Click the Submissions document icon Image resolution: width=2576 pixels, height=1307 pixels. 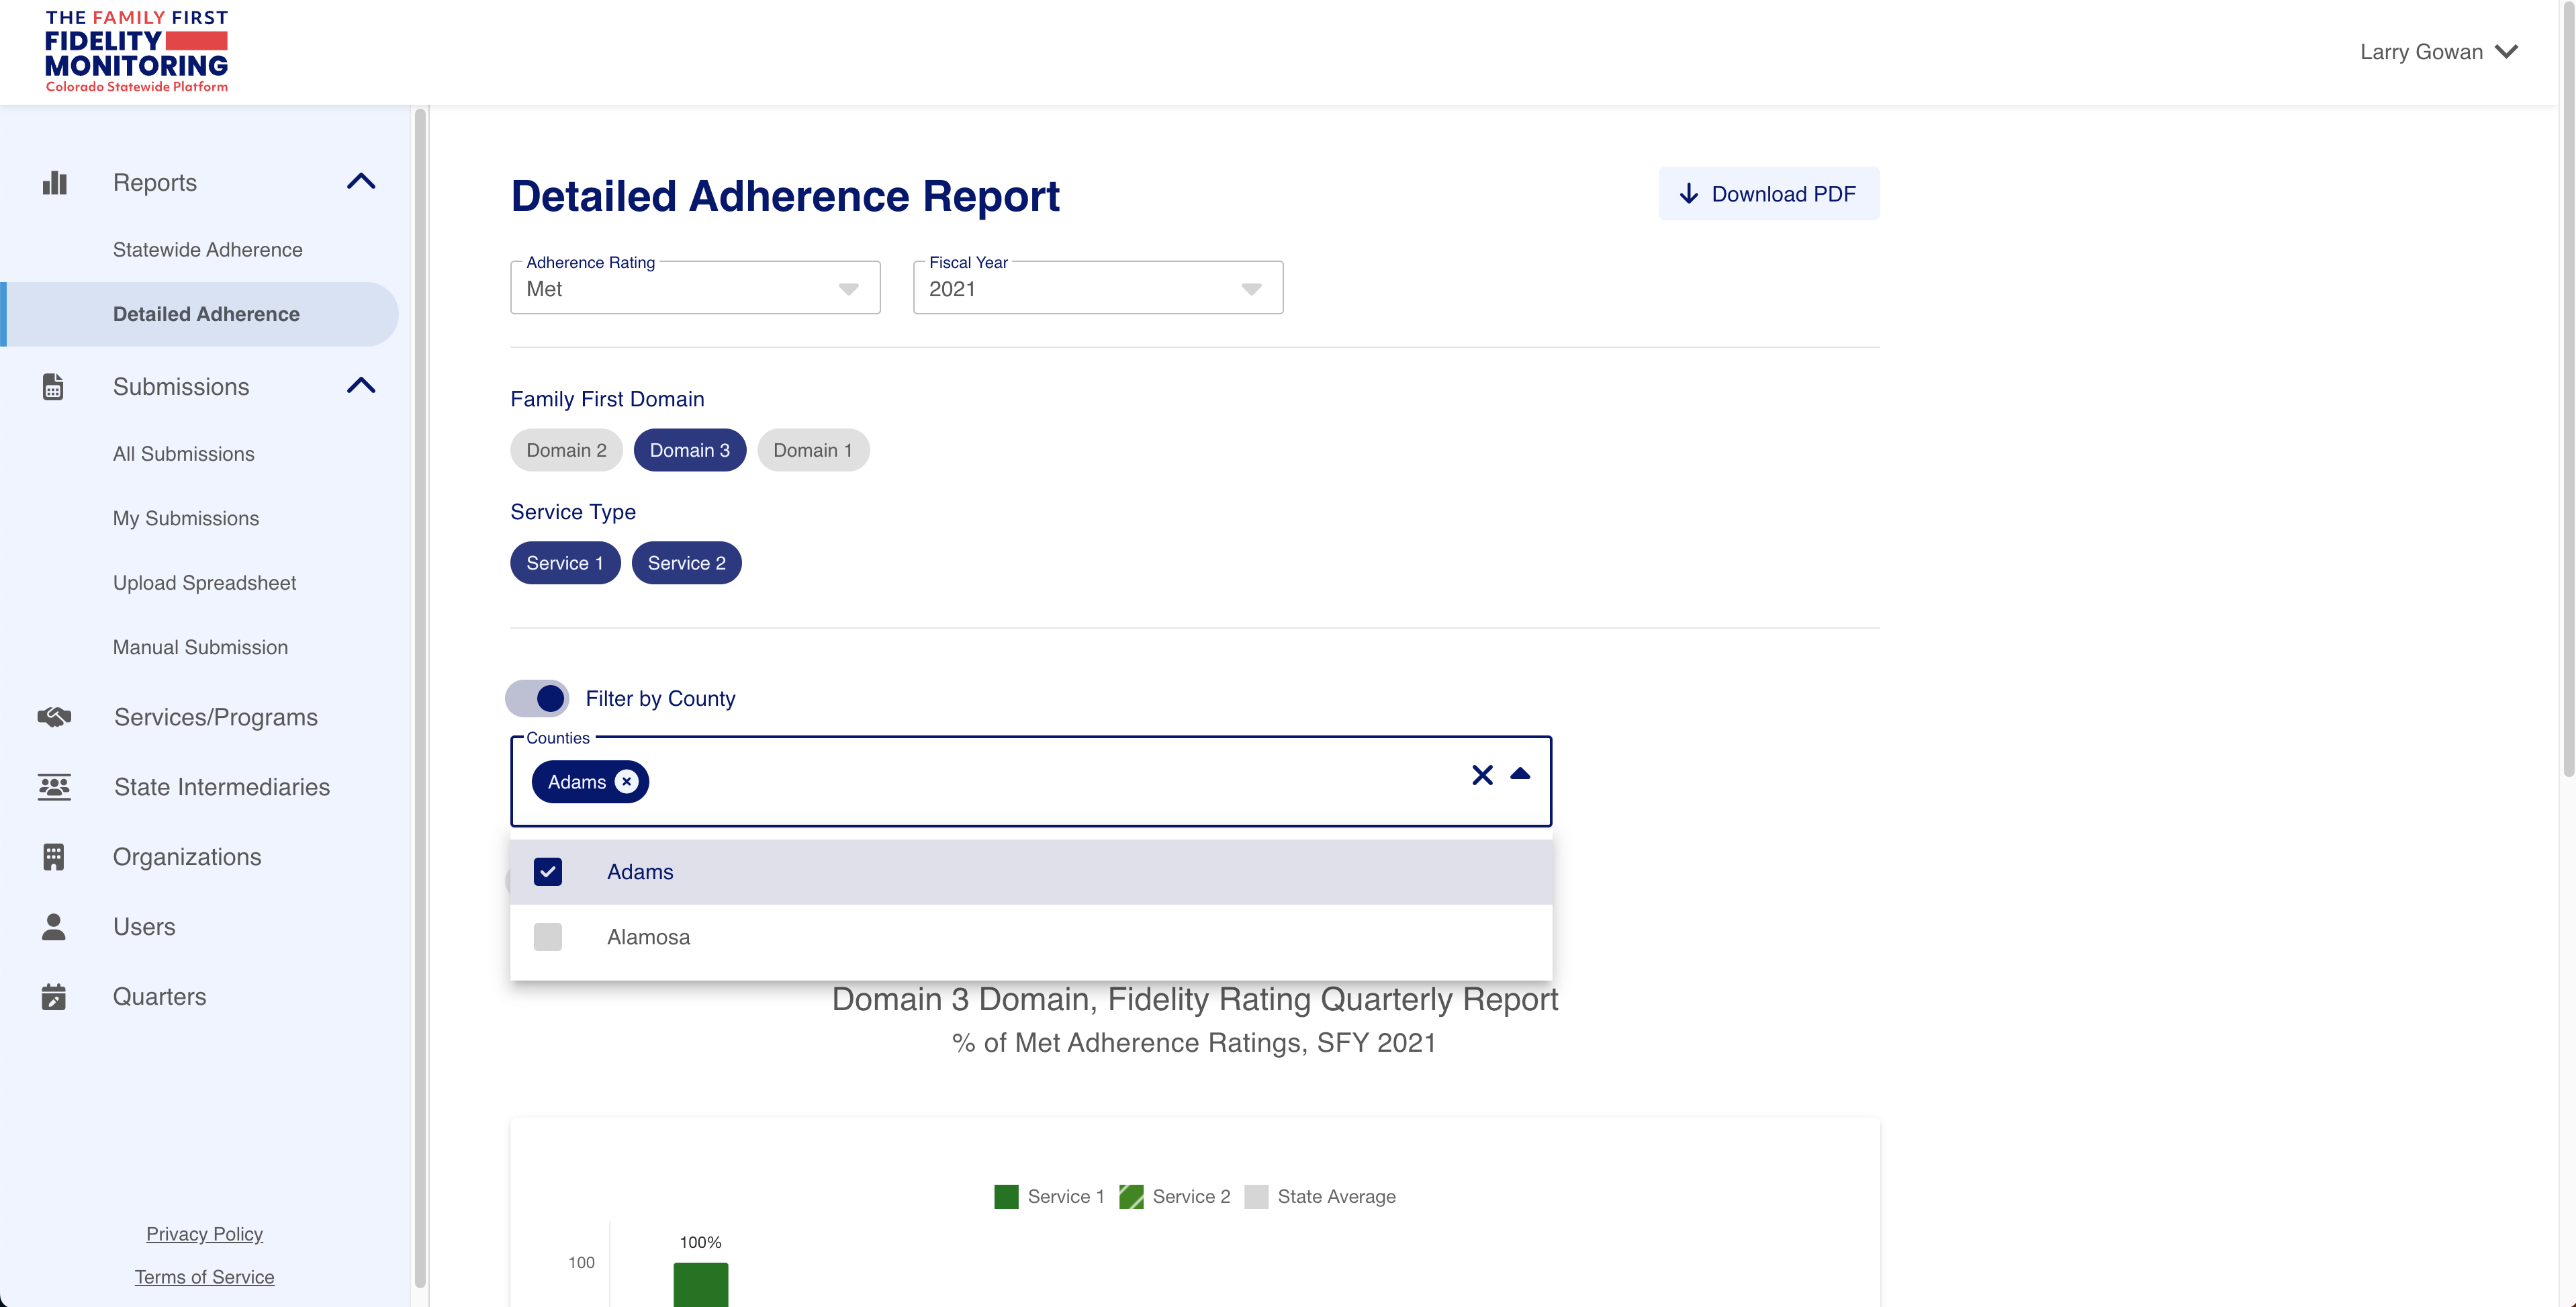tap(53, 387)
